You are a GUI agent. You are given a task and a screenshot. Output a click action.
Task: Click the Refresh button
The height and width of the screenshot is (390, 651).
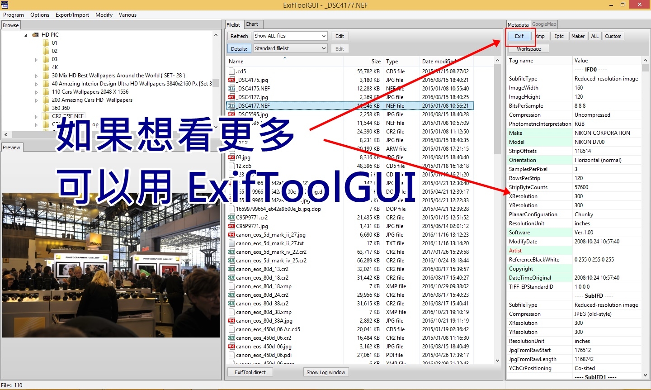(239, 36)
